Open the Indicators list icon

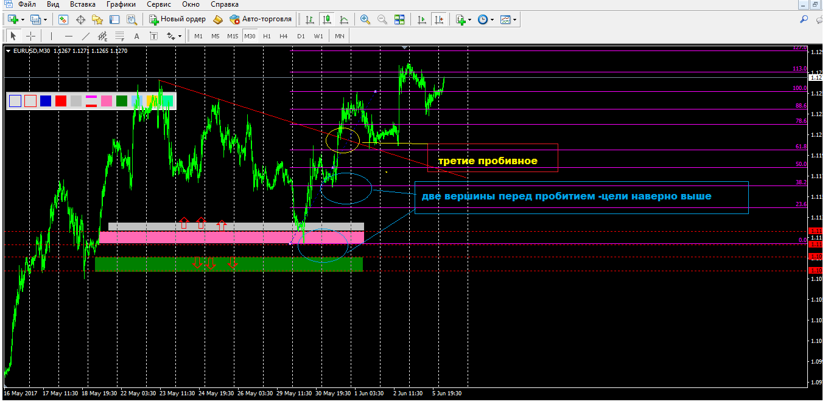coord(460,19)
